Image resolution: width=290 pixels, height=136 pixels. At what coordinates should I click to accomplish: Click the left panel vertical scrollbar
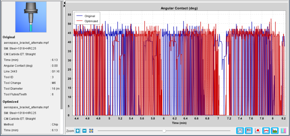coord(62,55)
